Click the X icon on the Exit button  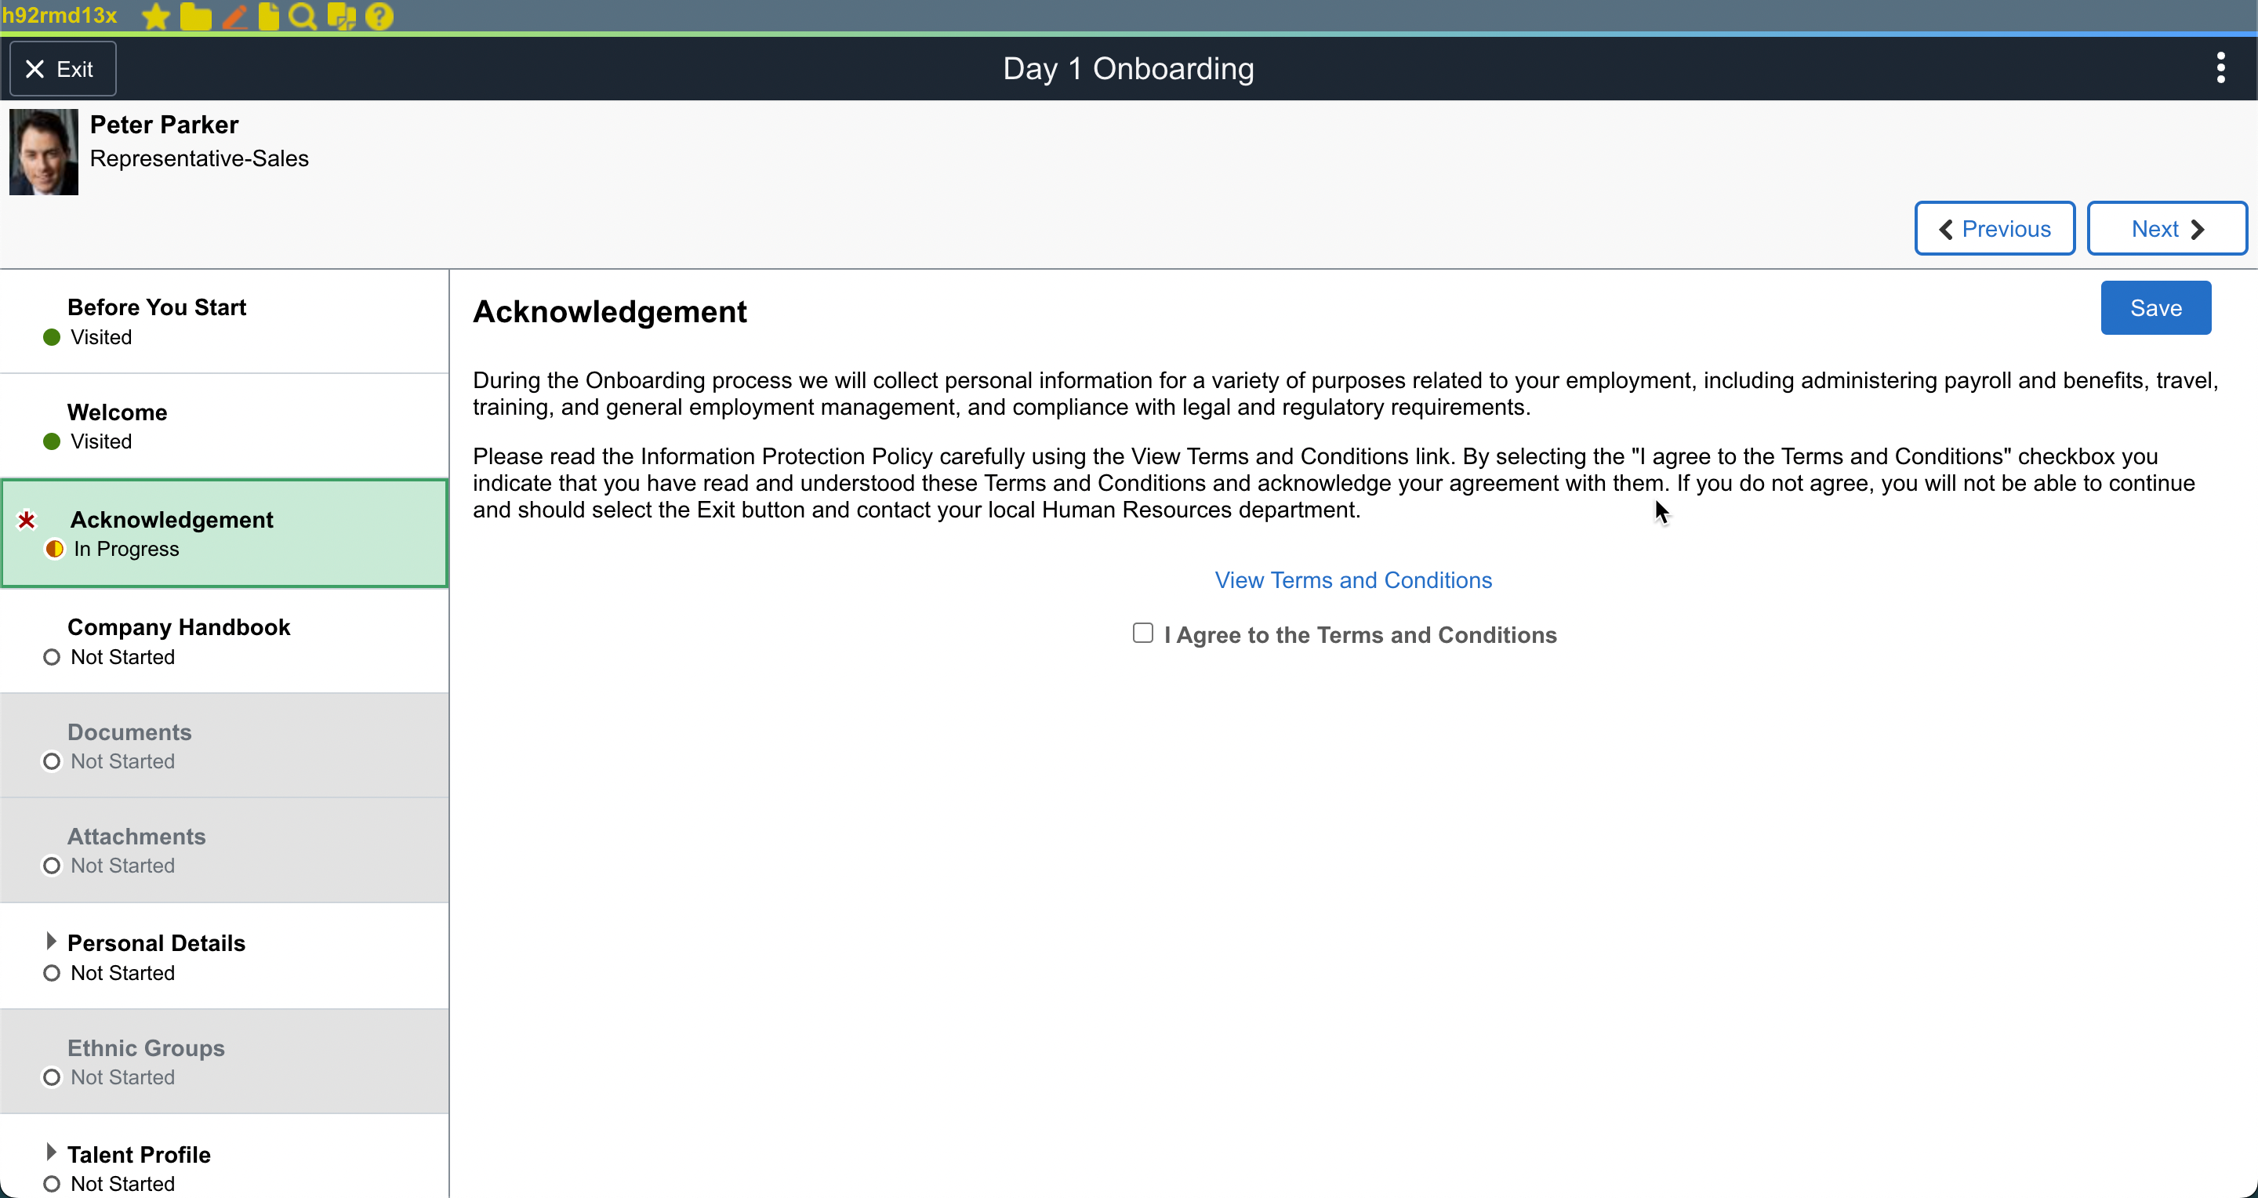pyautogui.click(x=35, y=68)
